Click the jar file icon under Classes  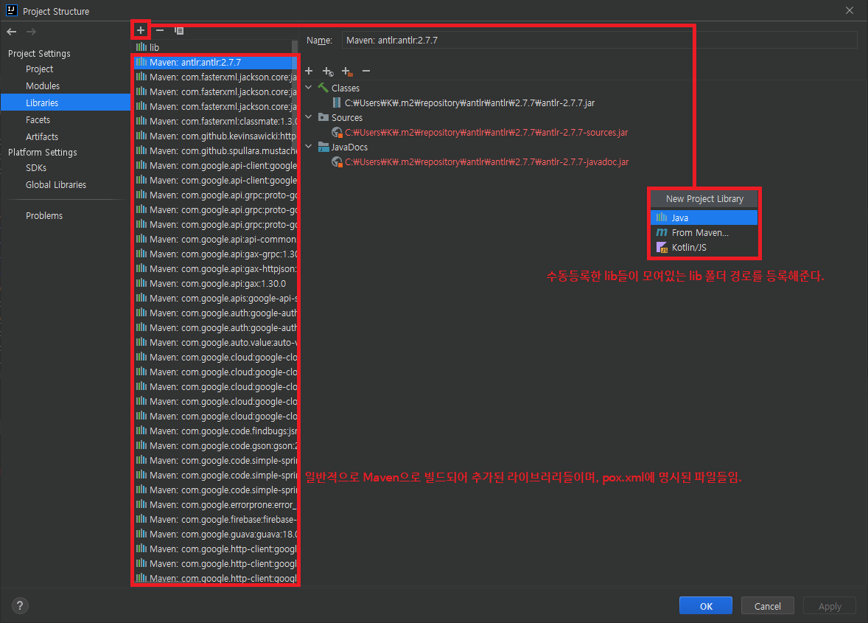pos(337,102)
